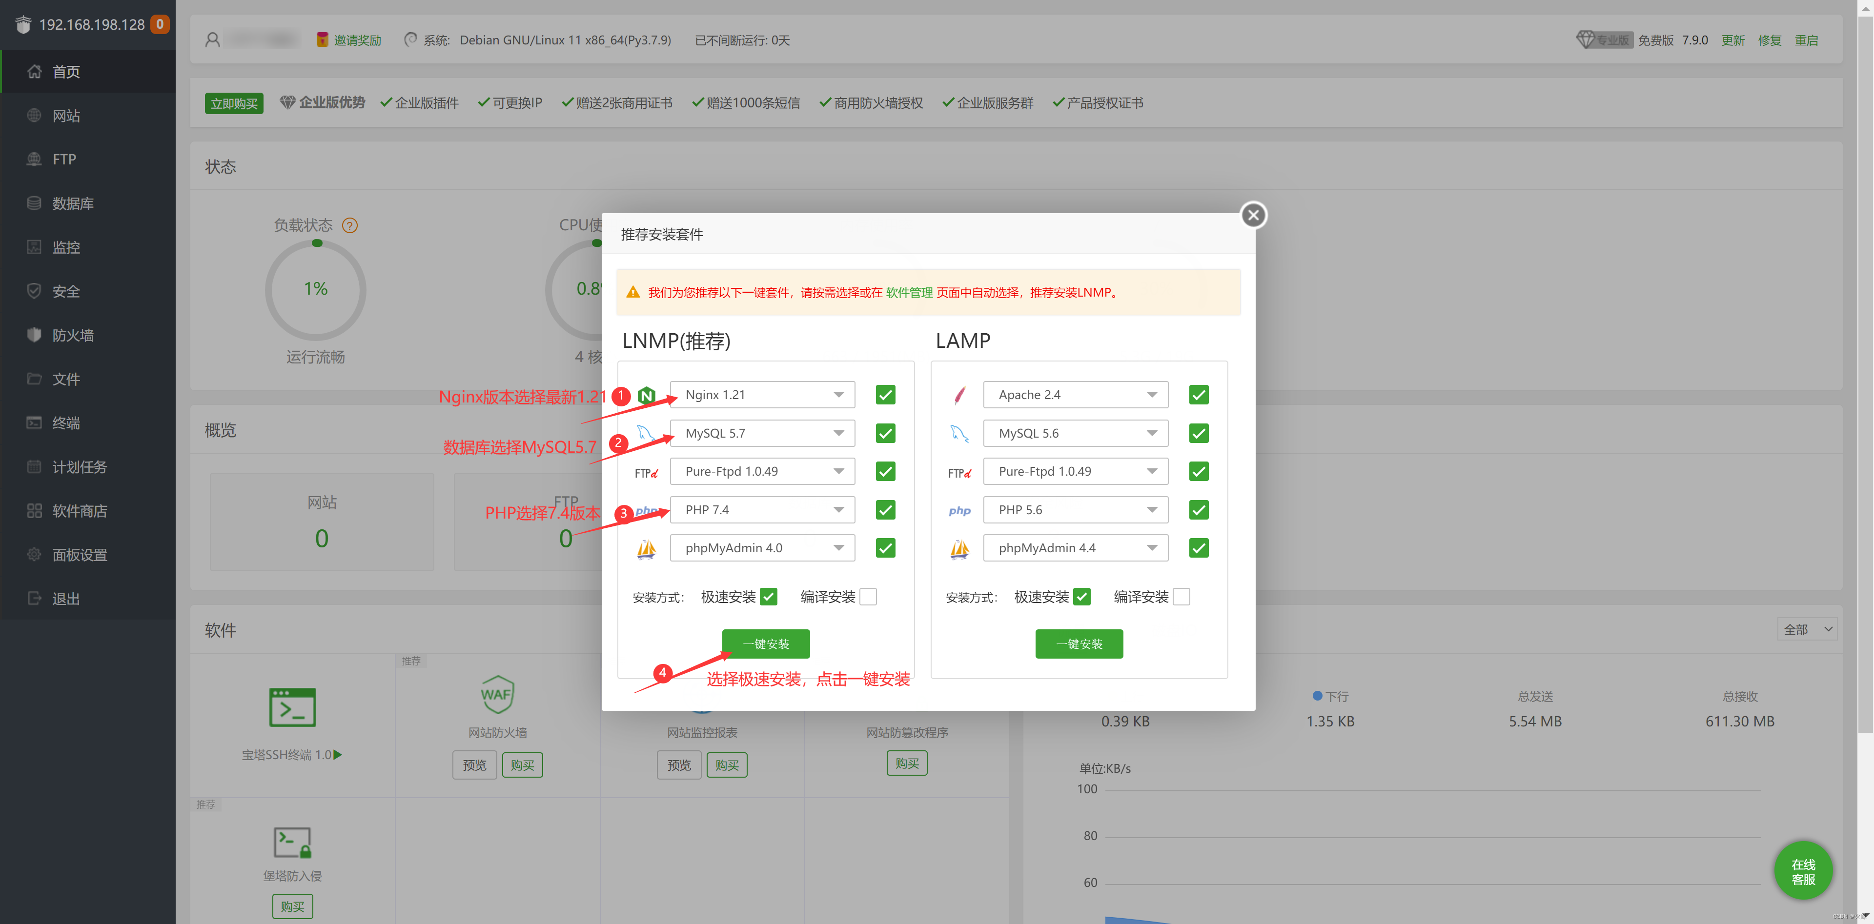The height and width of the screenshot is (924, 1874).
Task: Open the MySQL 5.7 version dropdown
Action: [762, 433]
